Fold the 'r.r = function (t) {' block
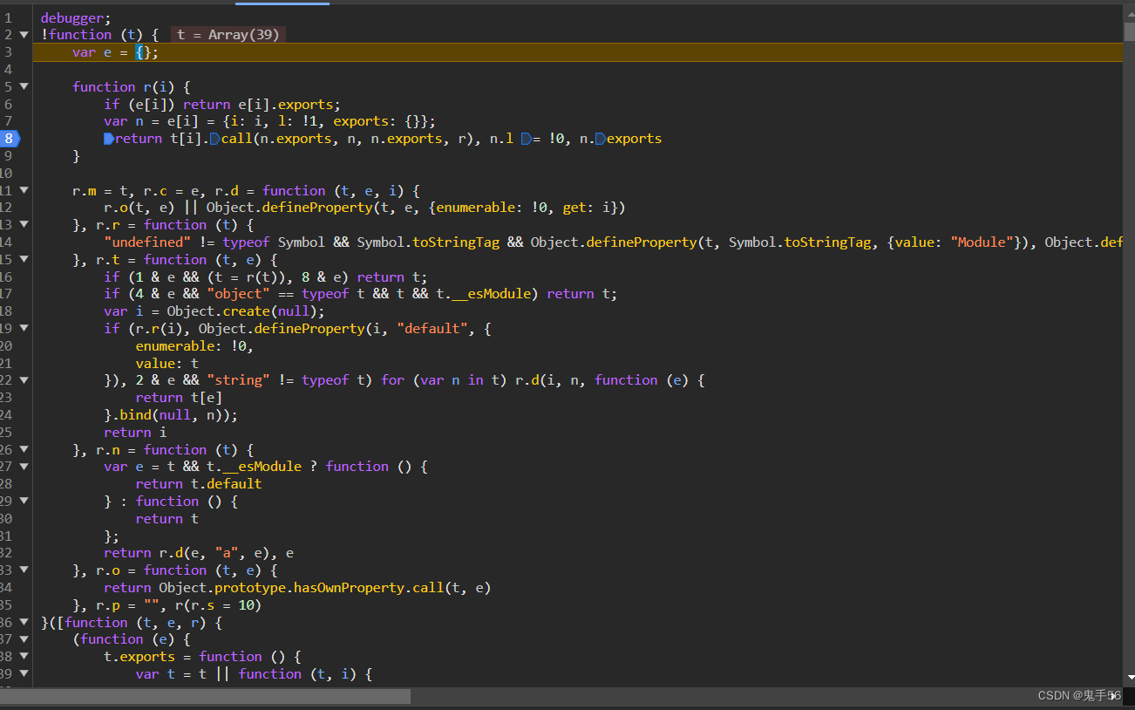 click(24, 225)
